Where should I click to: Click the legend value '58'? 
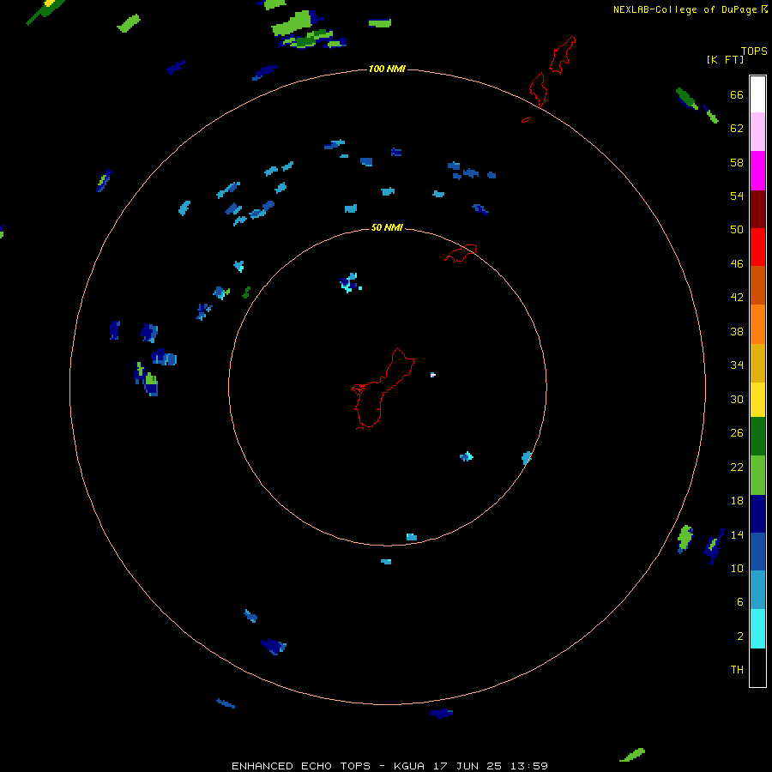pyautogui.click(x=737, y=162)
